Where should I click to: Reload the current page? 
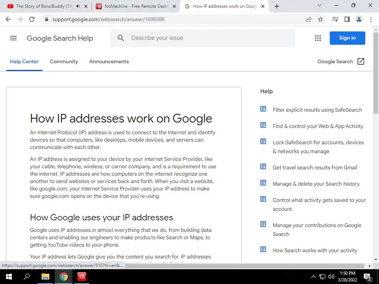pos(32,19)
